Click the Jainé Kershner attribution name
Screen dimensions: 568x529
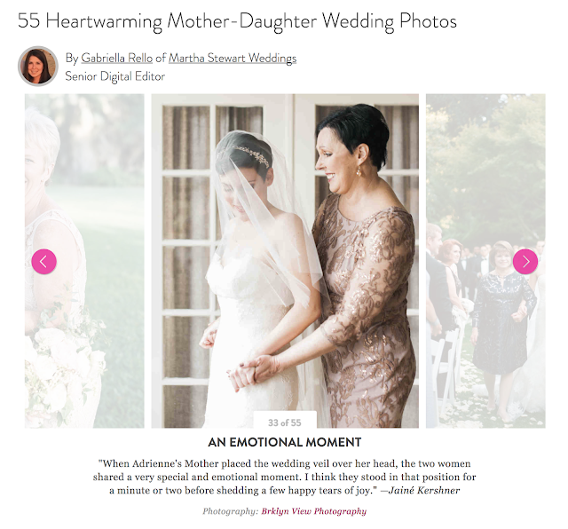(x=424, y=490)
